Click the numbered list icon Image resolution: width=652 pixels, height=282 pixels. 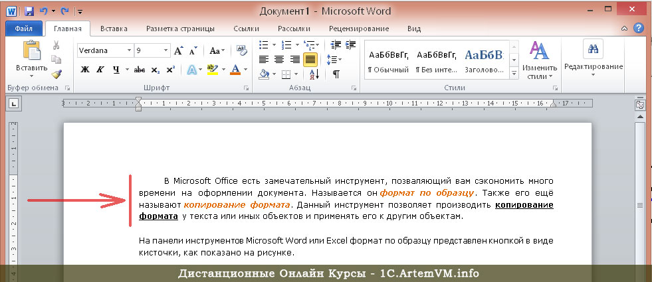coord(286,44)
